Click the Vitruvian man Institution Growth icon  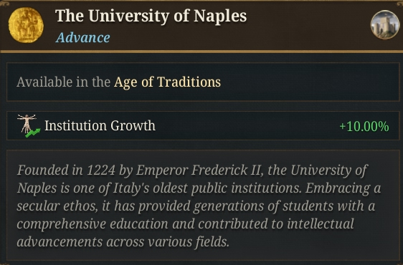(x=29, y=126)
